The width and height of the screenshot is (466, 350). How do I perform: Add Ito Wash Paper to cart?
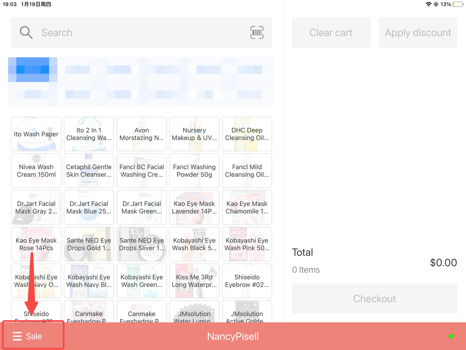pos(36,134)
